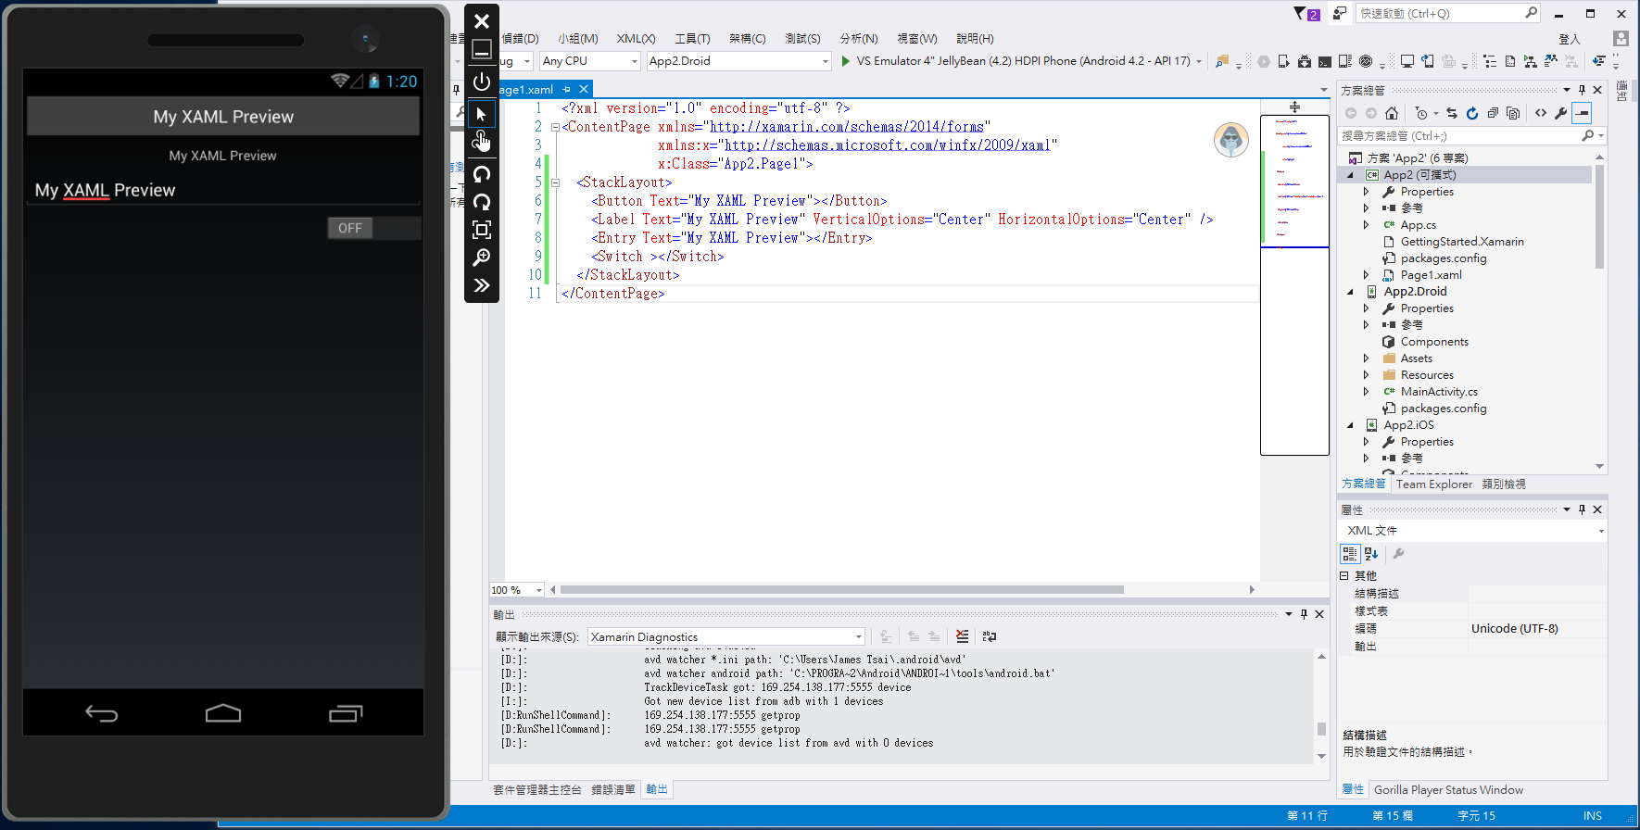Open 套件管理器主控台 tab
Screen dimensions: 1640x830
[x=537, y=789]
